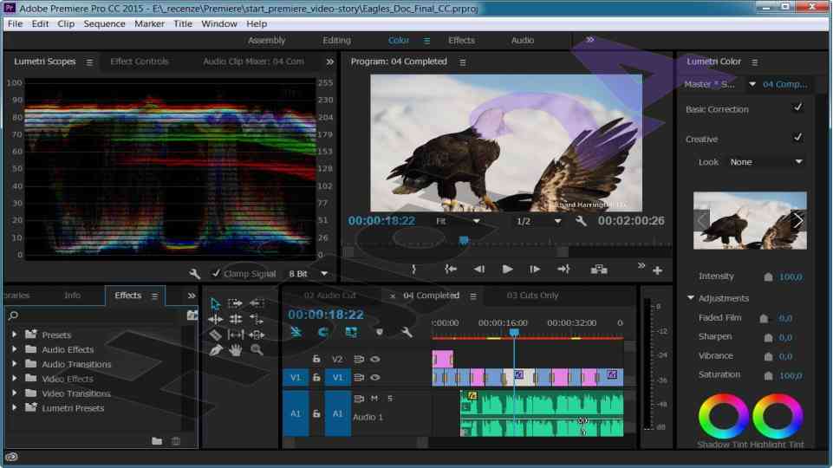Click the Shadow Tint color wheel

tap(723, 416)
